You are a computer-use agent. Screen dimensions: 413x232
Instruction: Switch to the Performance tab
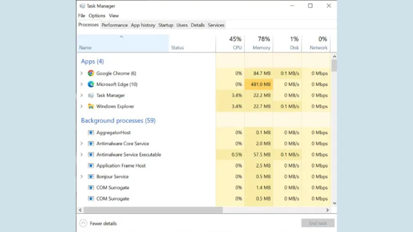115,25
